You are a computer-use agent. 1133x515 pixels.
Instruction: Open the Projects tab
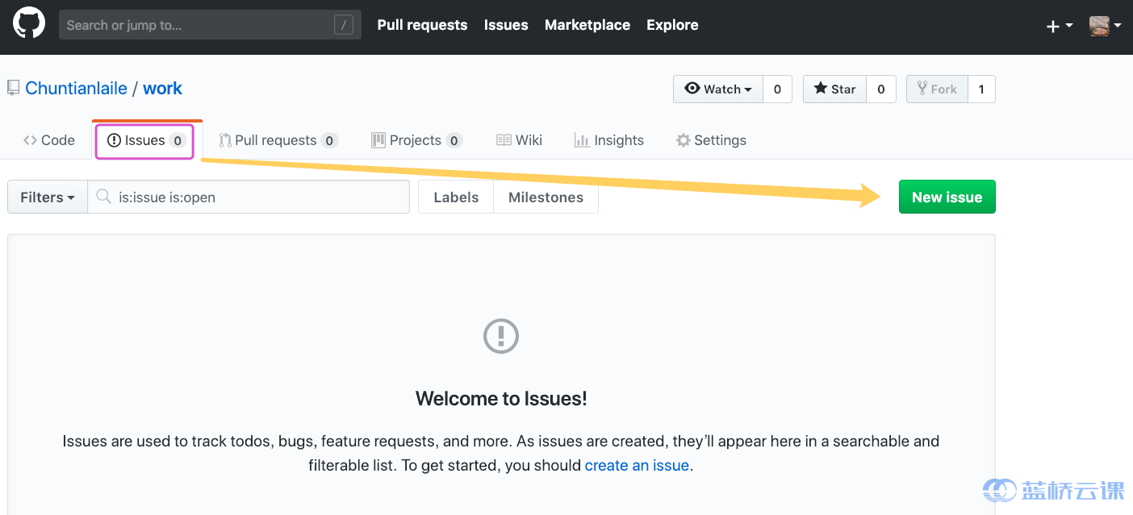(416, 140)
